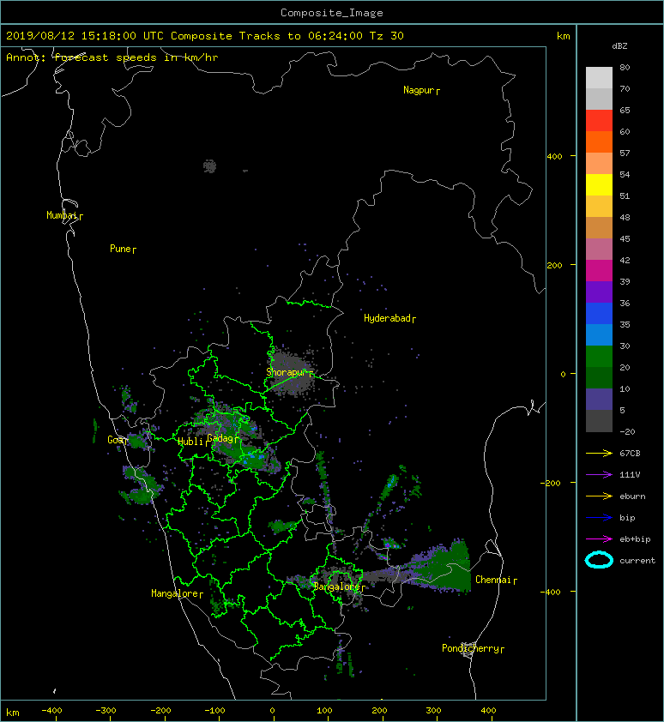Click the 'forecast speeds in km/hr' annotation
The width and height of the screenshot is (664, 722).
pos(136,57)
